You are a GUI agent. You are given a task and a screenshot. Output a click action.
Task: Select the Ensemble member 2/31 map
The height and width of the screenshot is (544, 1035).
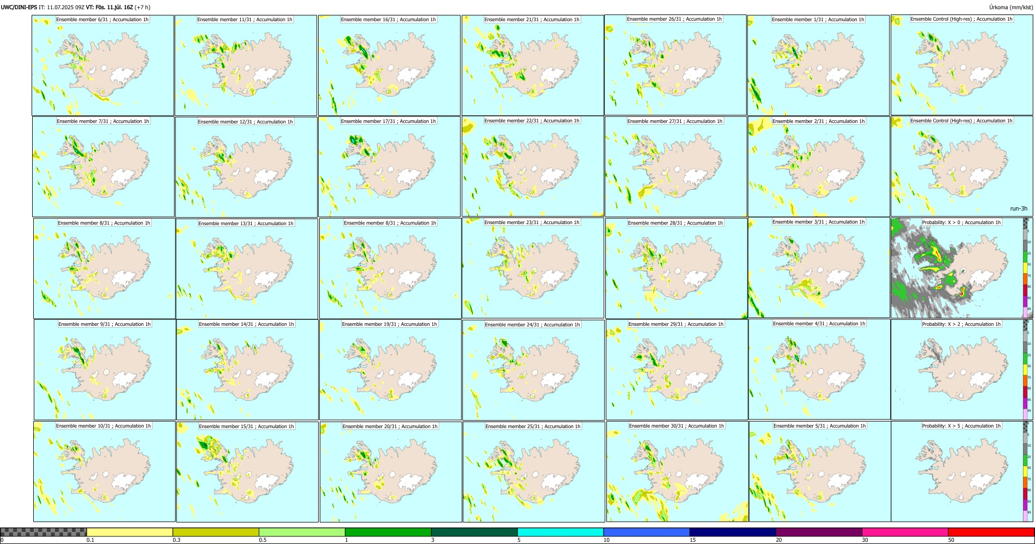pos(819,167)
